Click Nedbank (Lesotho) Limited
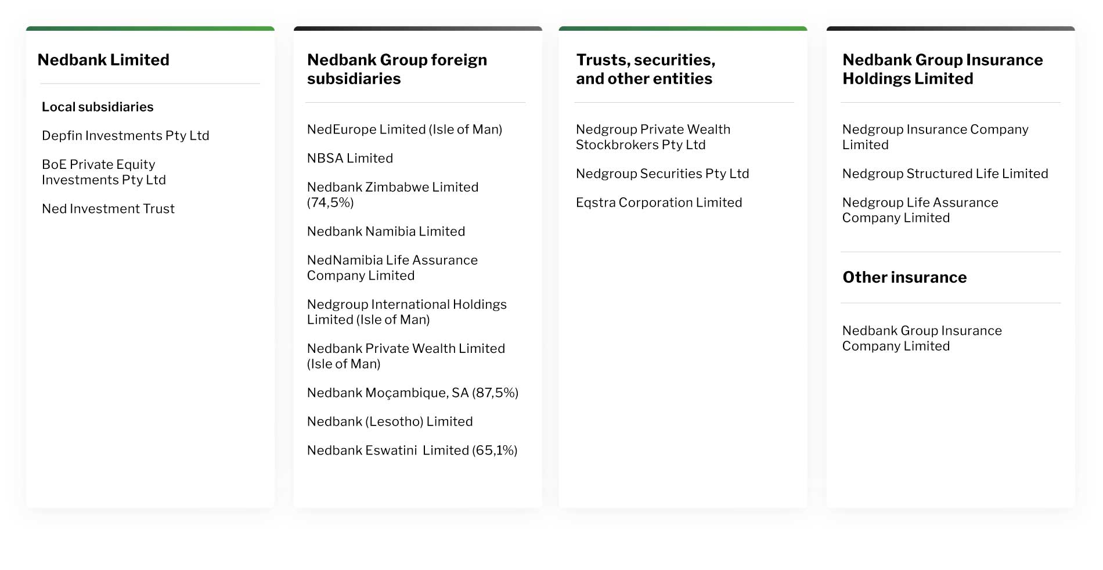This screenshot has height=570, width=1103. [390, 422]
